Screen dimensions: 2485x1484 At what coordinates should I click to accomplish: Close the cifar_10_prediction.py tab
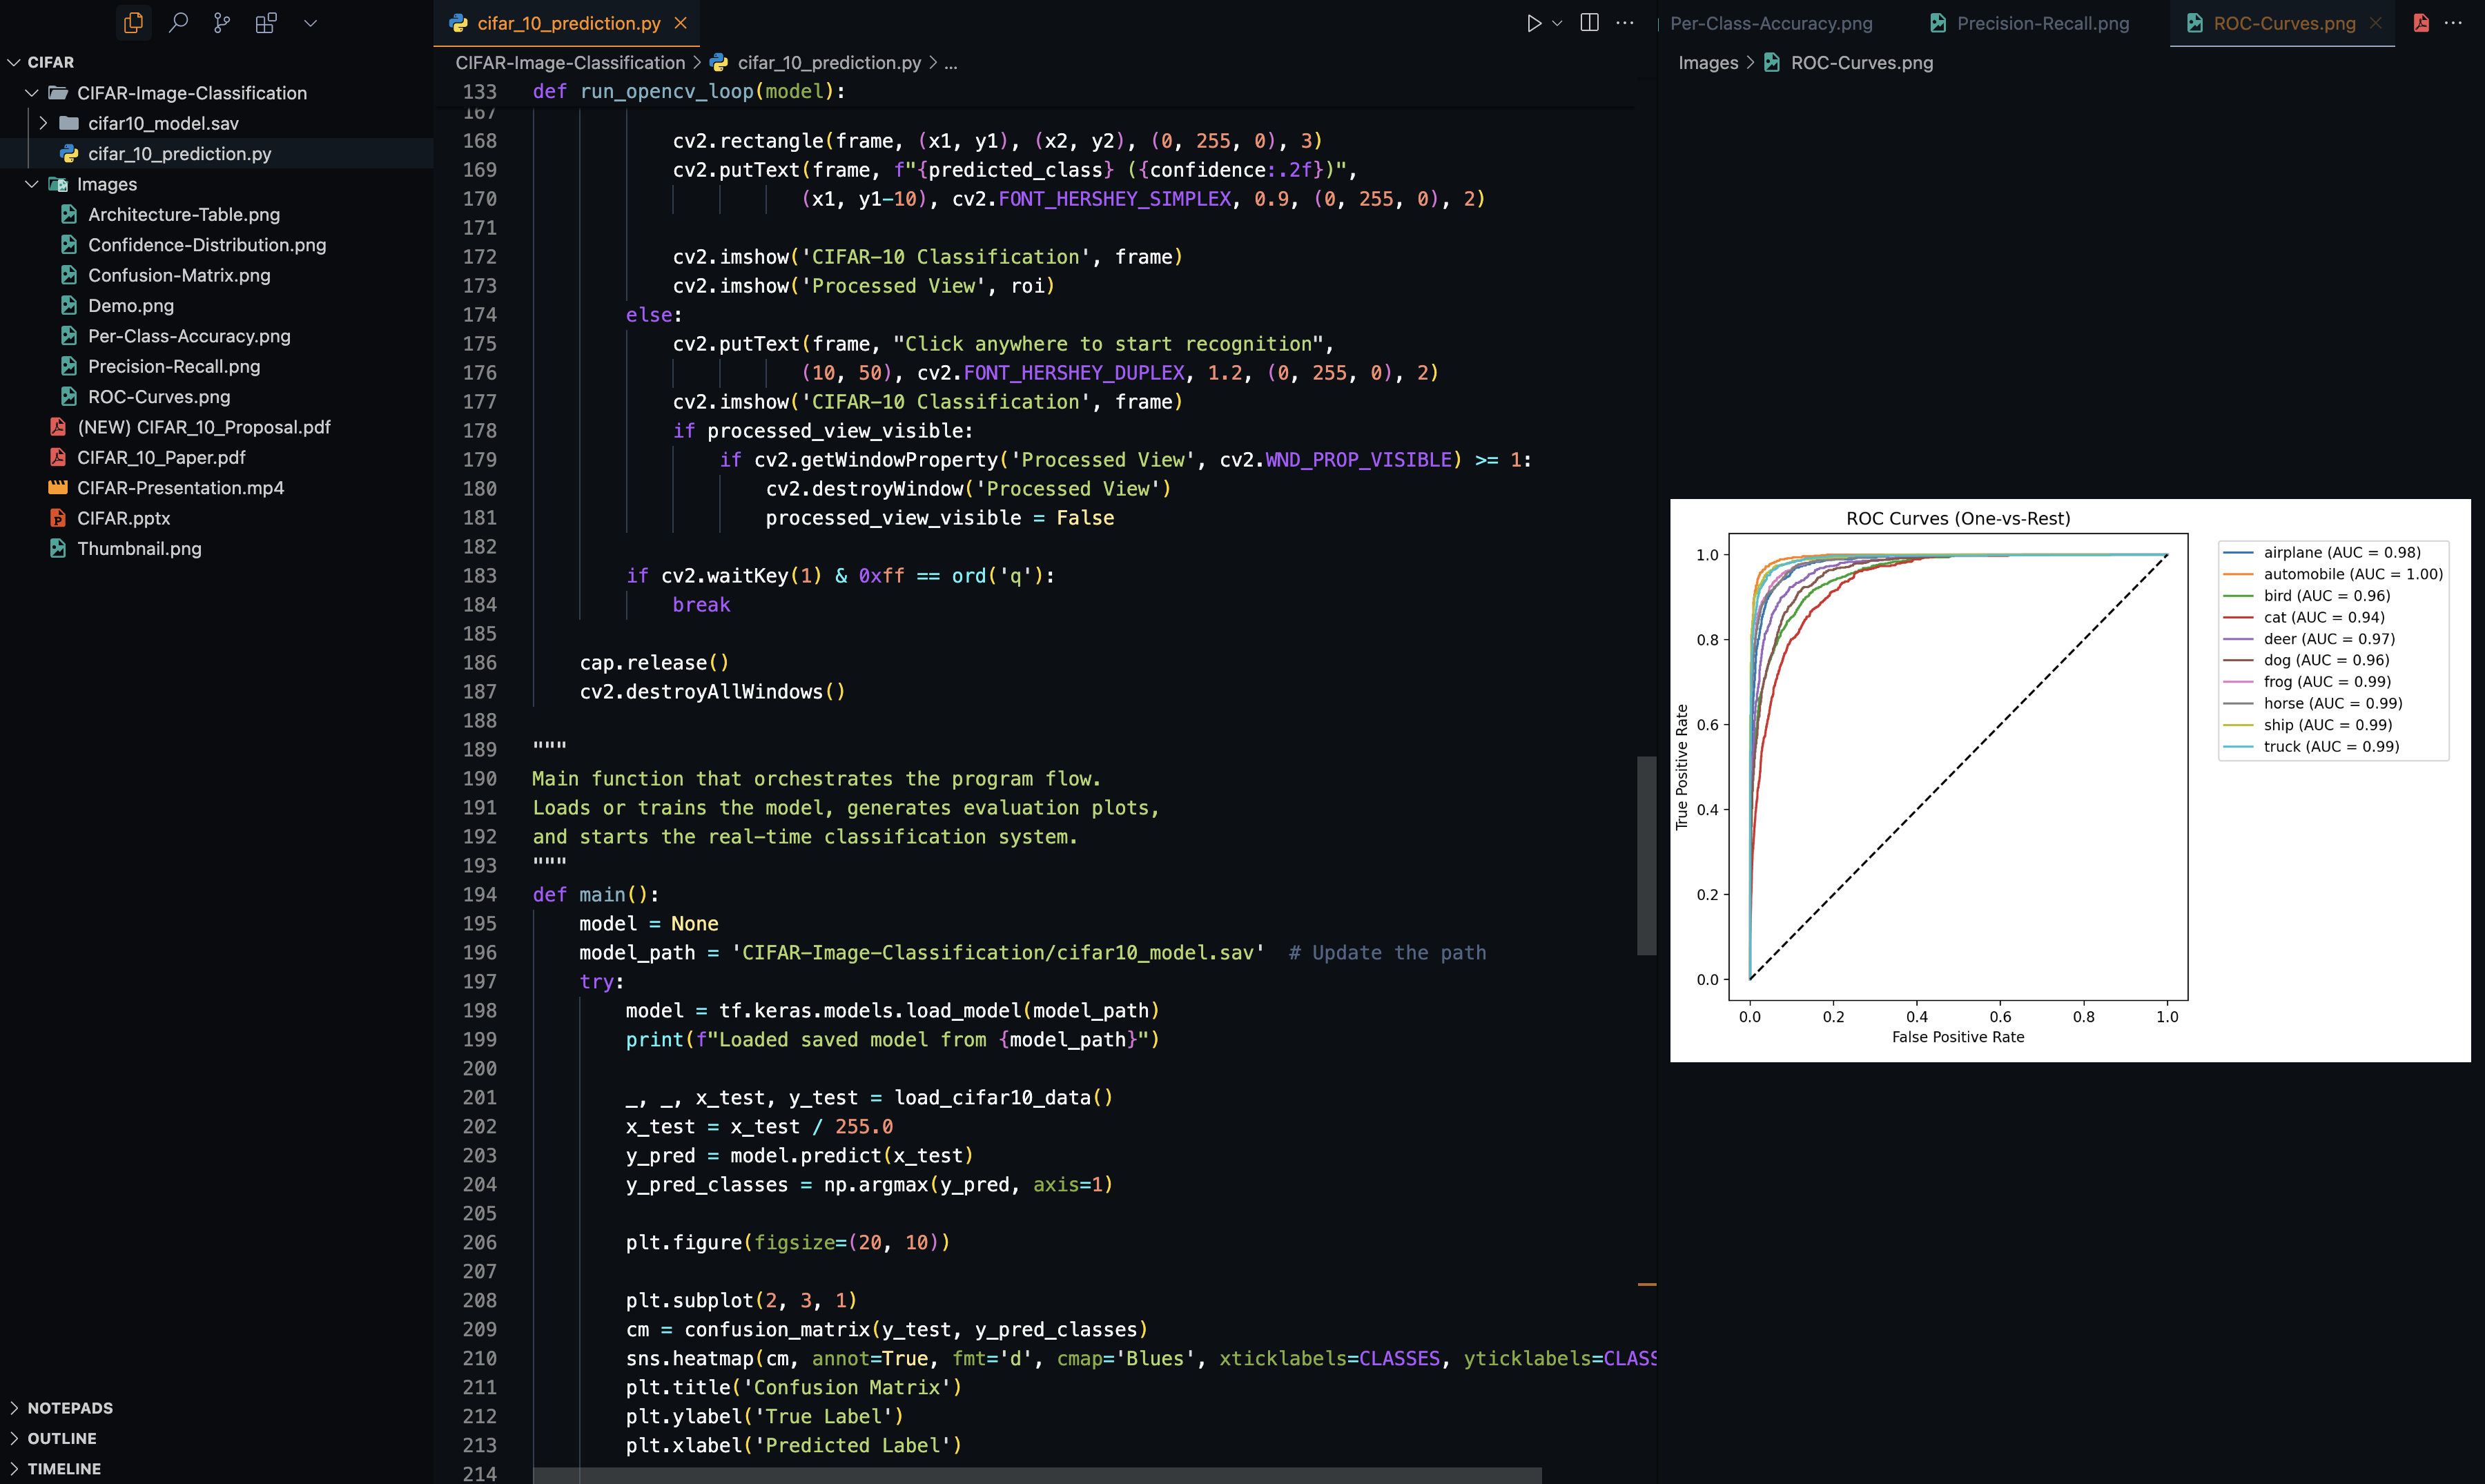[680, 23]
